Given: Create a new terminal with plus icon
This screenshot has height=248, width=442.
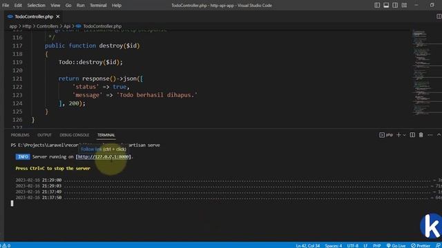Looking at the screenshot, I should tap(398, 135).
